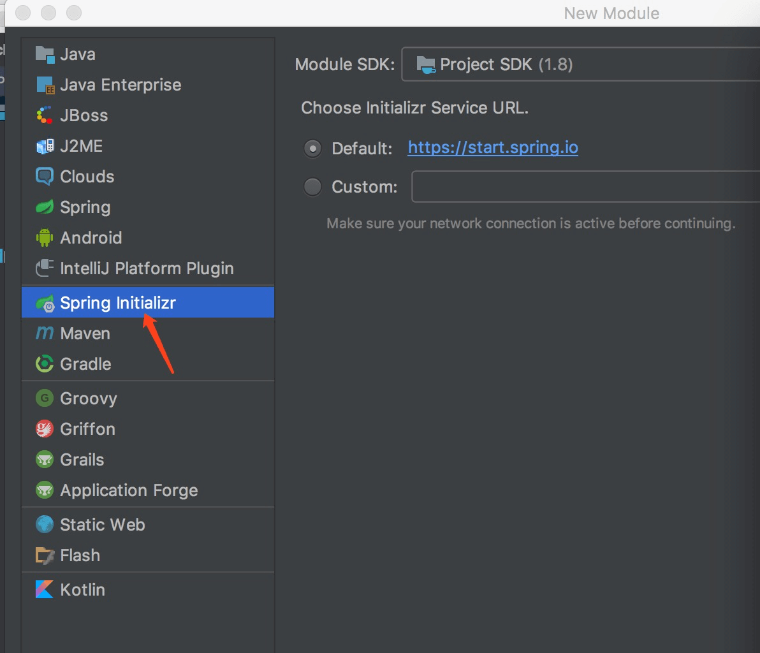Open the Module SDK dropdown
Screen dimensions: 760x653
(x=580, y=64)
